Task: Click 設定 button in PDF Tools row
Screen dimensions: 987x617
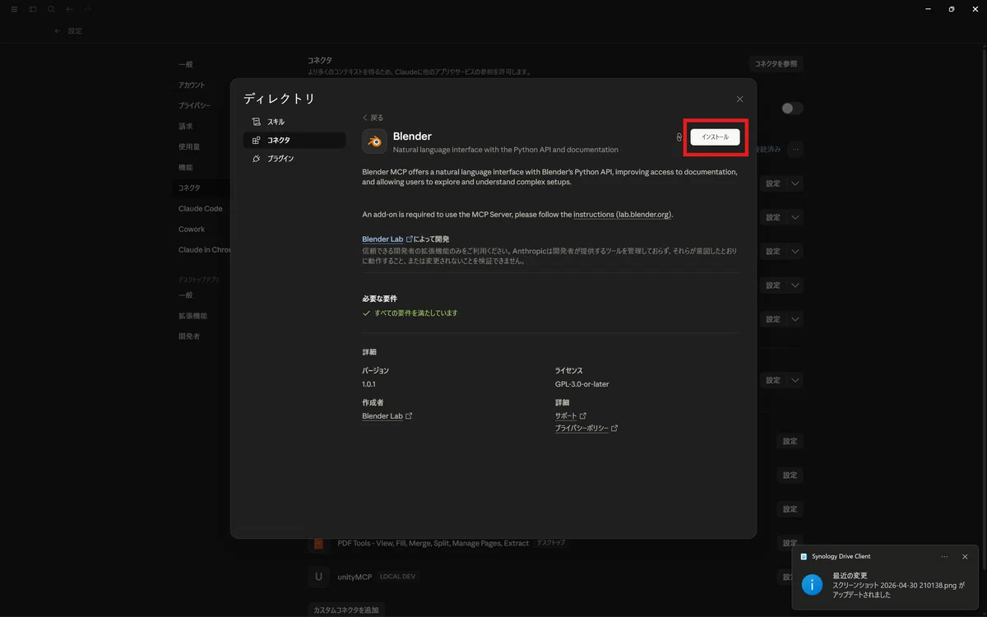Action: [790, 543]
